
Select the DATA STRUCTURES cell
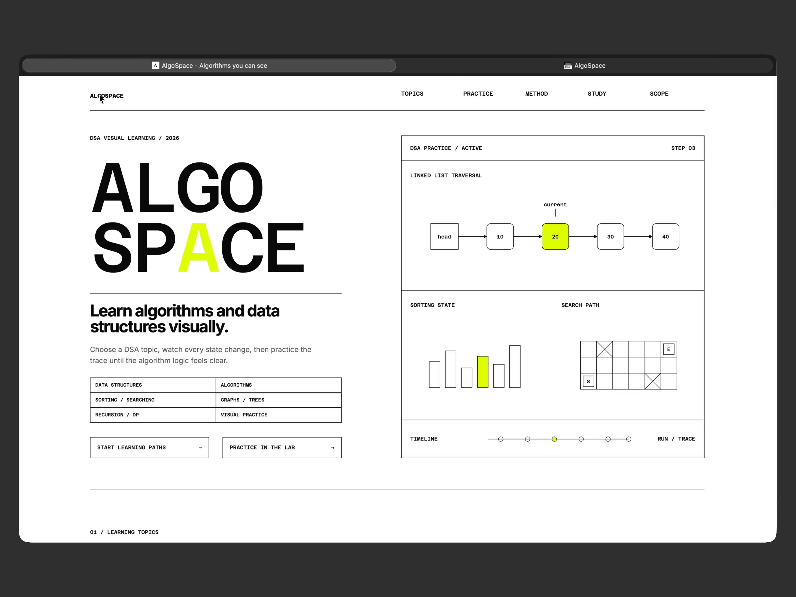tap(153, 385)
